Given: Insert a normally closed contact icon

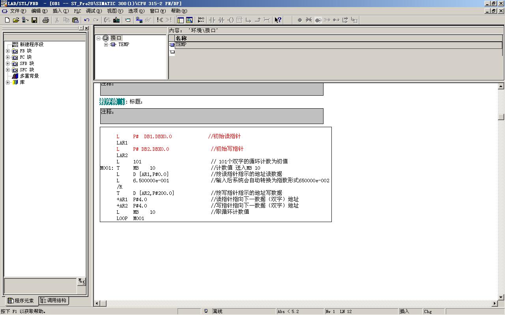Looking at the screenshot, I should pos(221,20).
